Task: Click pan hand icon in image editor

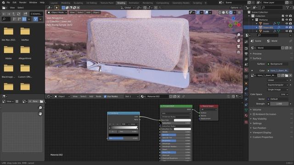Action: click(40, 114)
